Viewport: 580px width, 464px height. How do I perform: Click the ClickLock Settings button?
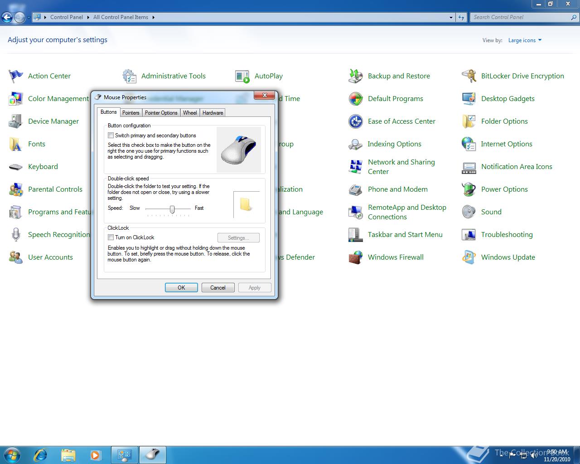pos(238,238)
